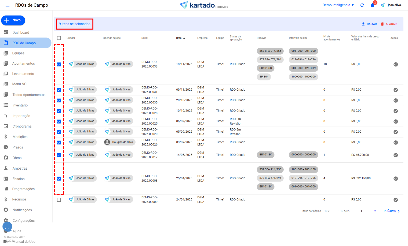The width and height of the screenshot is (408, 246).
Task: Click the BAIXAR download button
Action: coord(369,24)
